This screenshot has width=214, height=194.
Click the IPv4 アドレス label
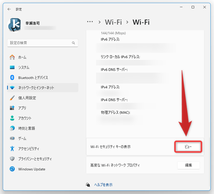(110, 87)
